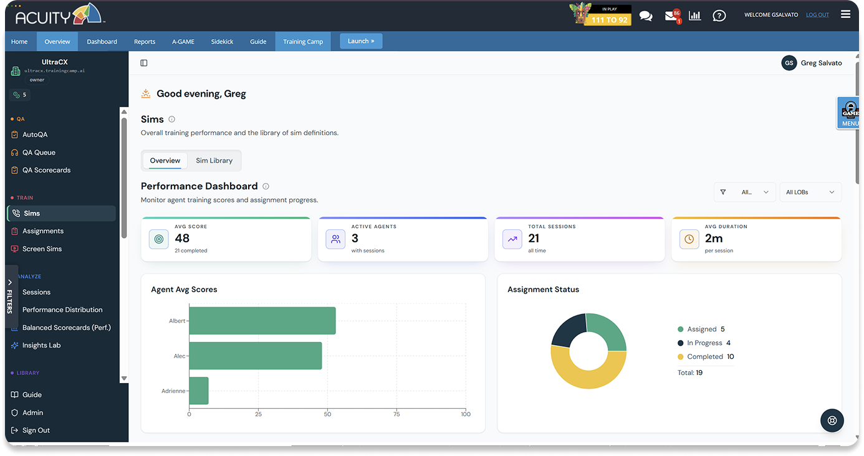Expand the FILTERS side panel
The height and width of the screenshot is (456, 864).
click(10, 297)
